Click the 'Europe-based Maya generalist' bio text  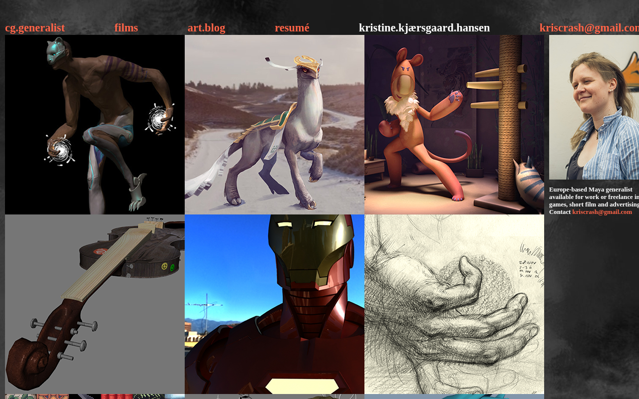coord(594,200)
